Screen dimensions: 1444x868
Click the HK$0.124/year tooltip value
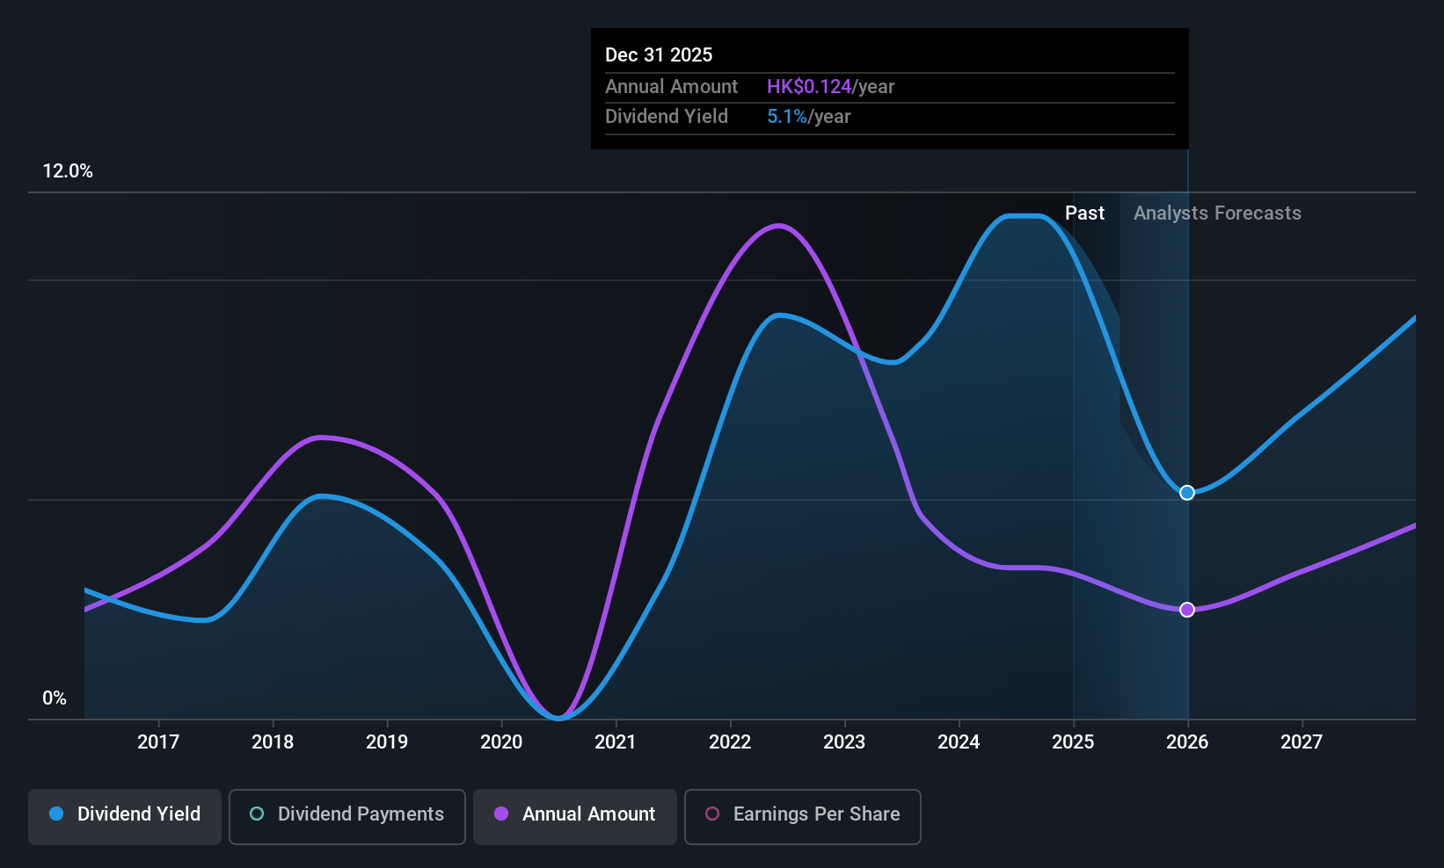coord(830,86)
